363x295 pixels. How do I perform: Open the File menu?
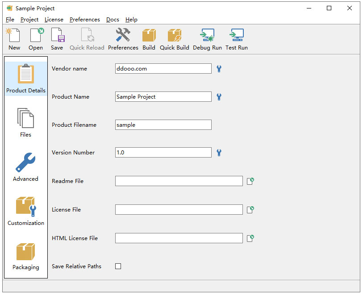click(x=10, y=20)
